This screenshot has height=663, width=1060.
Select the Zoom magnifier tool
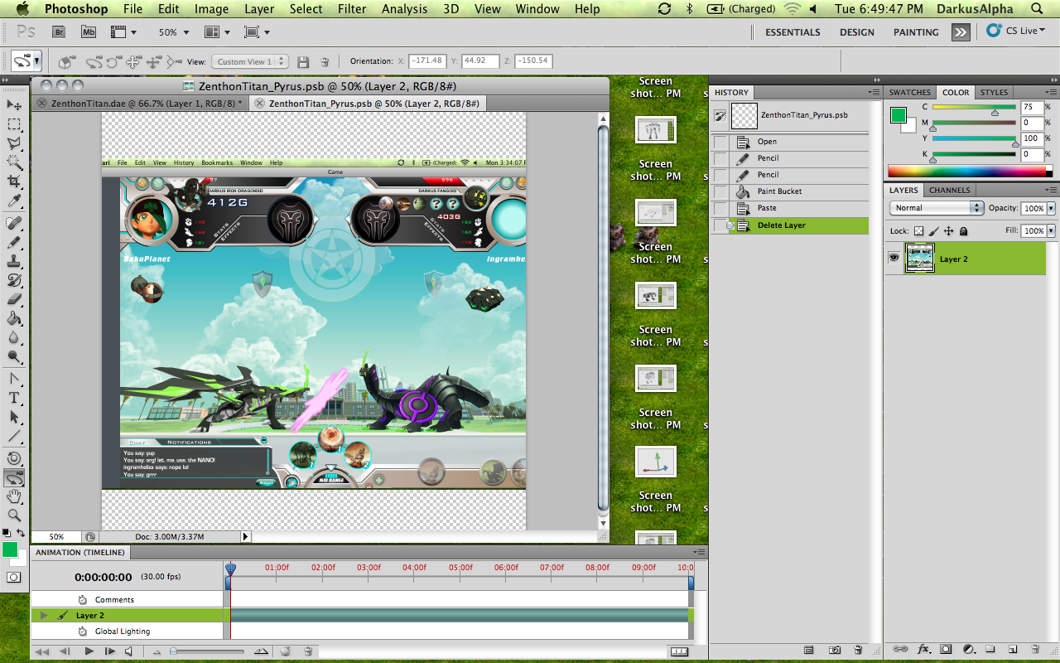tap(14, 515)
